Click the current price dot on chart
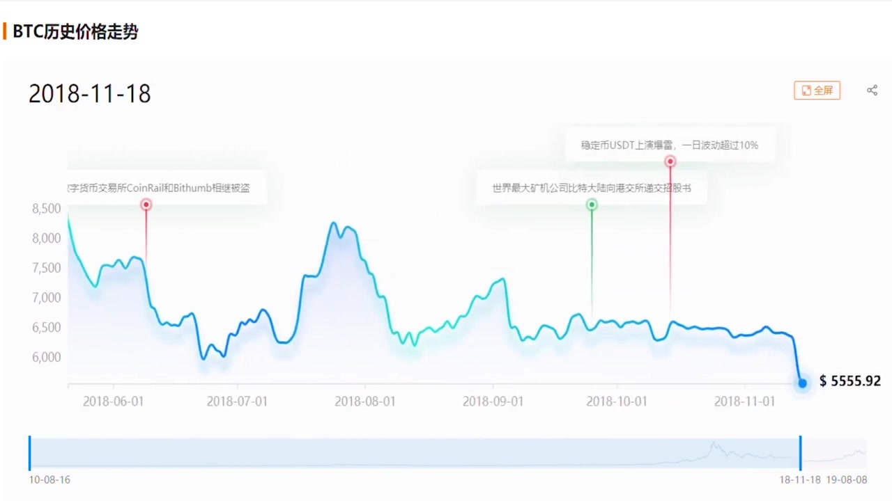 pyautogui.click(x=803, y=383)
